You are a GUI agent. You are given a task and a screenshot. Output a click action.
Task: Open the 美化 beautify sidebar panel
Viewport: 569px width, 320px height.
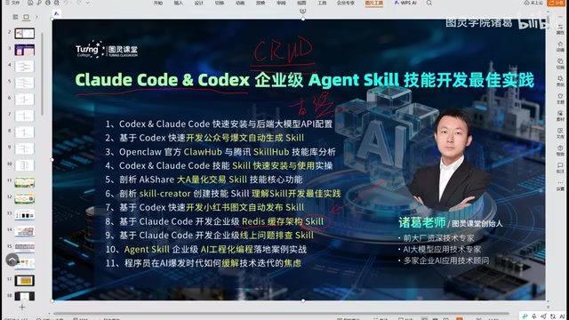point(560,81)
